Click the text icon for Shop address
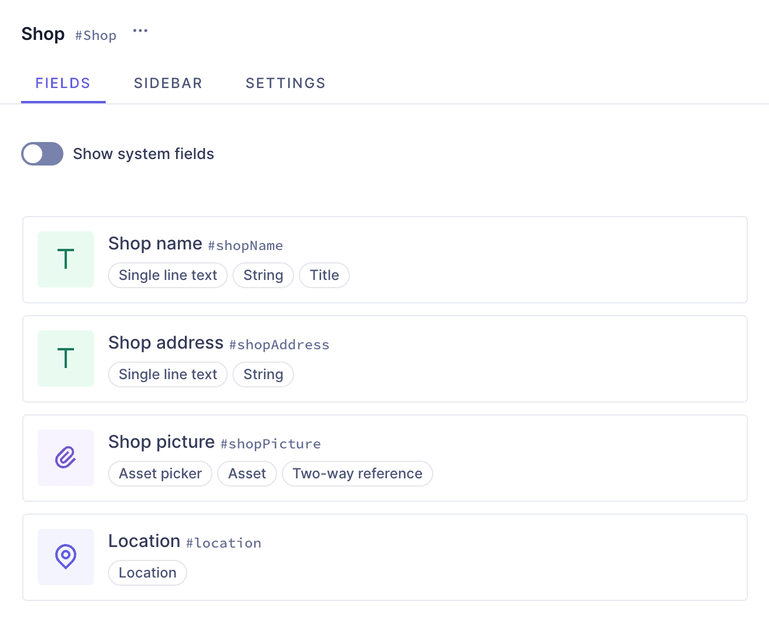Viewport: 769px width, 628px height. click(66, 359)
